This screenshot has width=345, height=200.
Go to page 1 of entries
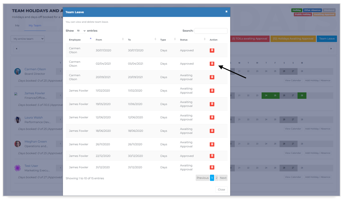point(212,178)
